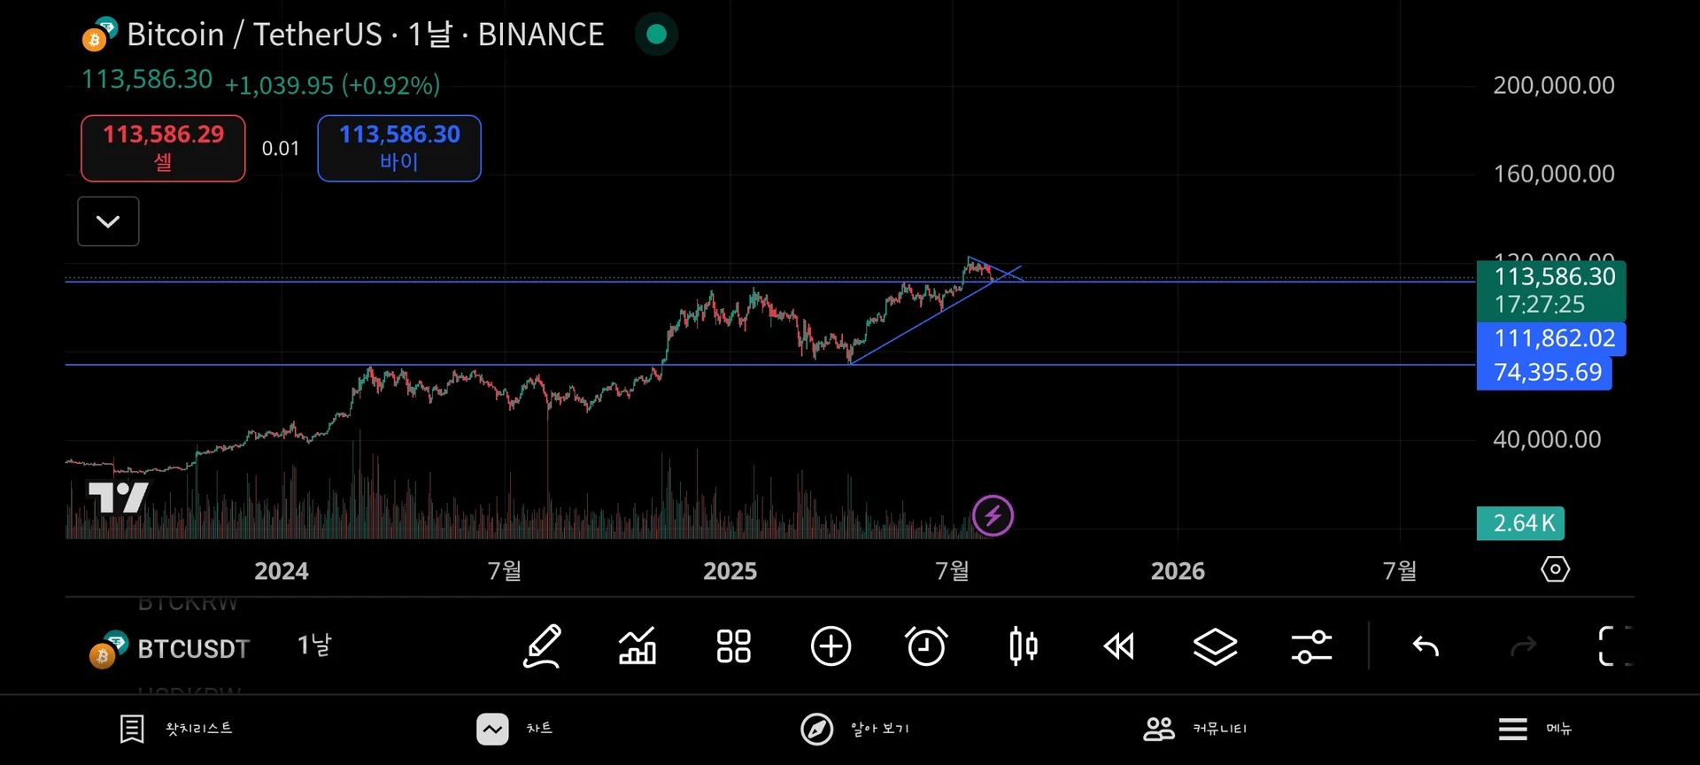The height and width of the screenshot is (765, 1700).
Task: Change the candlestick chart type
Action: pyautogui.click(x=1023, y=646)
